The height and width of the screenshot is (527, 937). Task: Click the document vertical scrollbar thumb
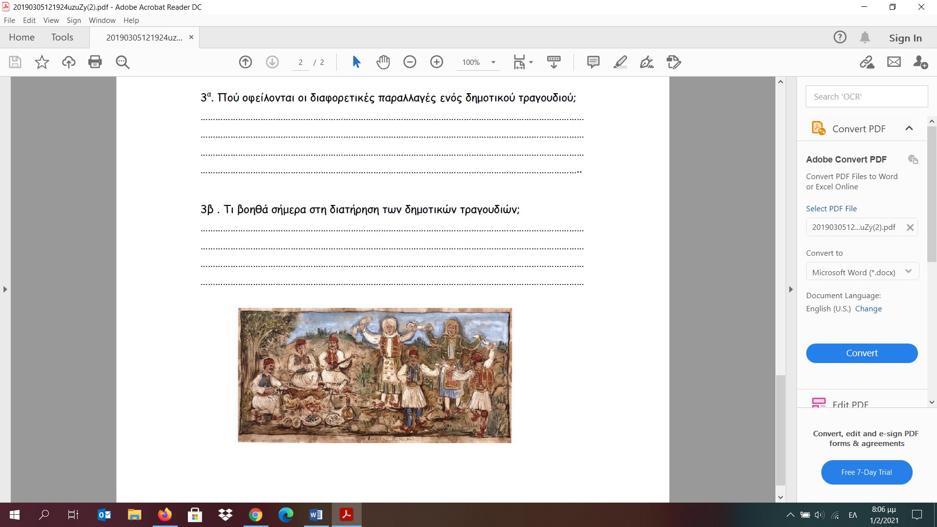780,430
